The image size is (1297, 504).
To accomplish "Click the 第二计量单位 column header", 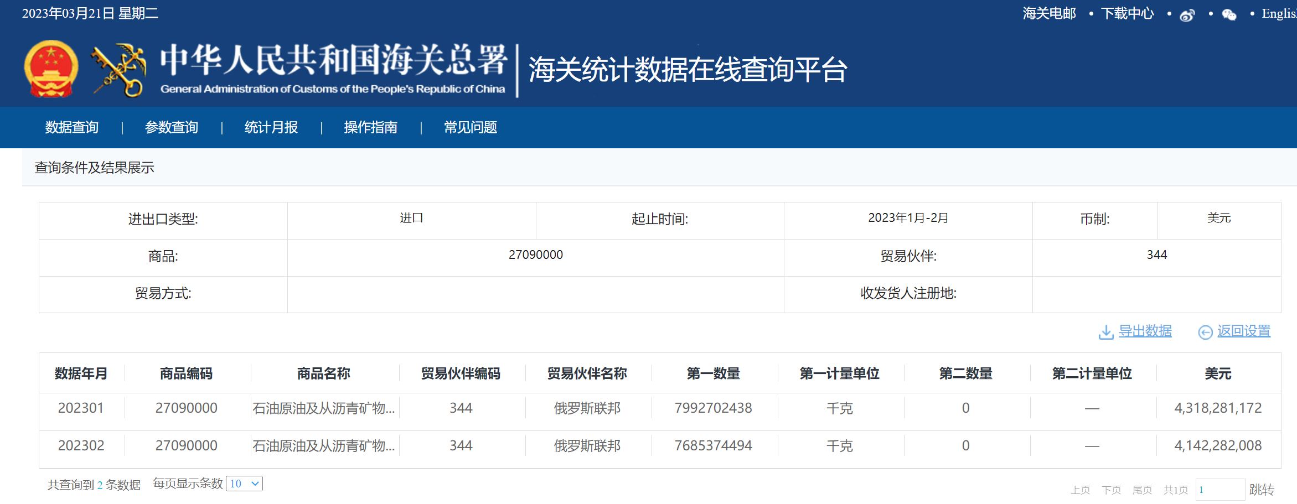I will 1092,373.
